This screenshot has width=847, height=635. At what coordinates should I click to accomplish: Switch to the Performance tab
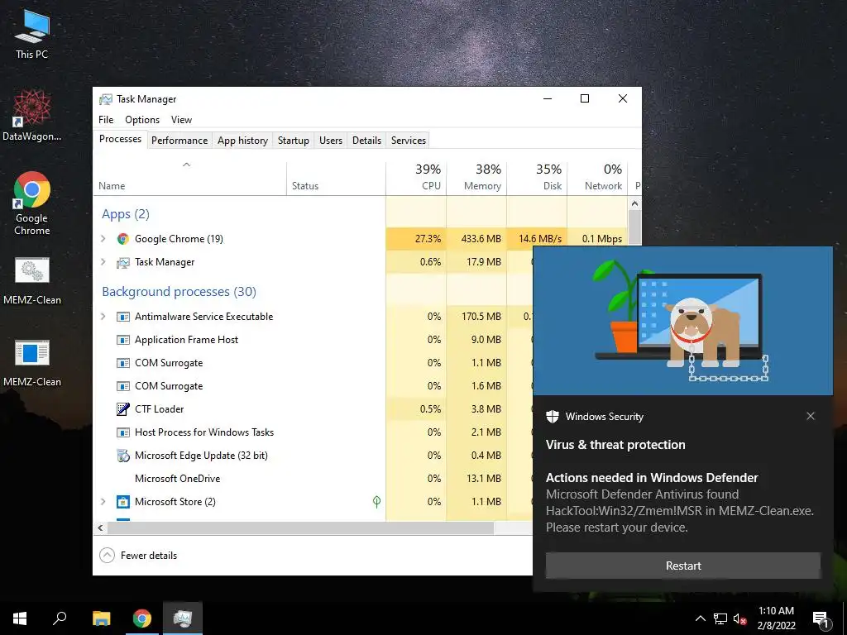pos(179,141)
